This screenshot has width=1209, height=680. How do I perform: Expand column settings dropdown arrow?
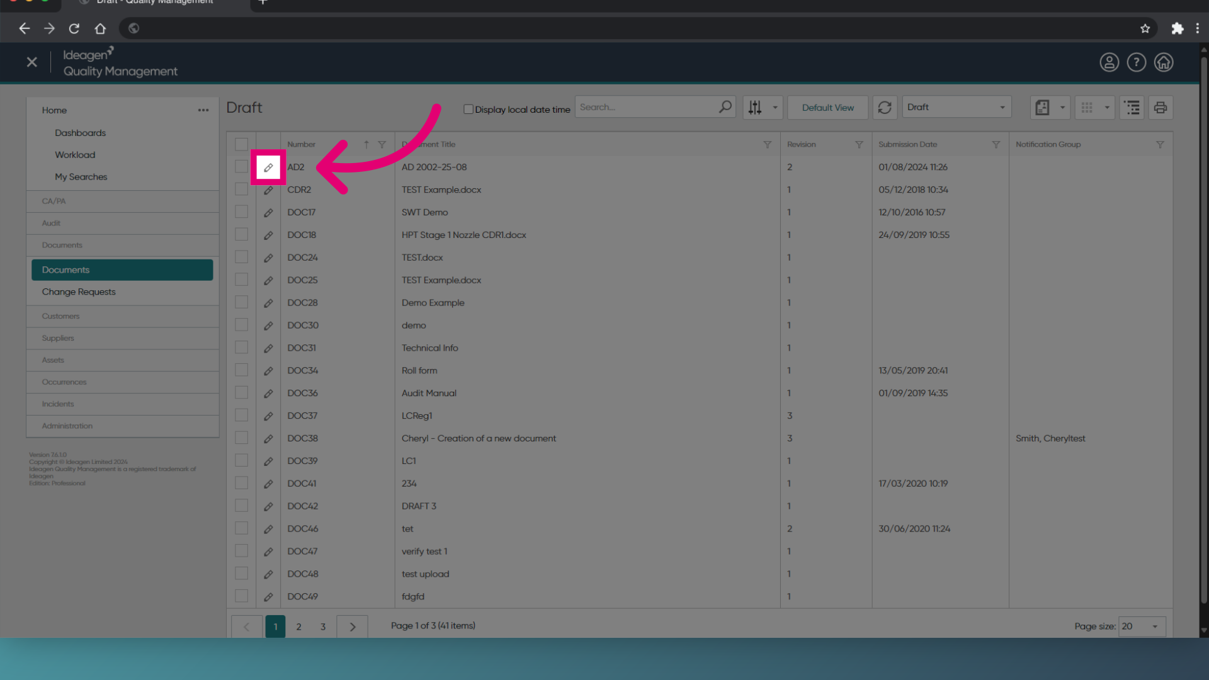pos(775,108)
